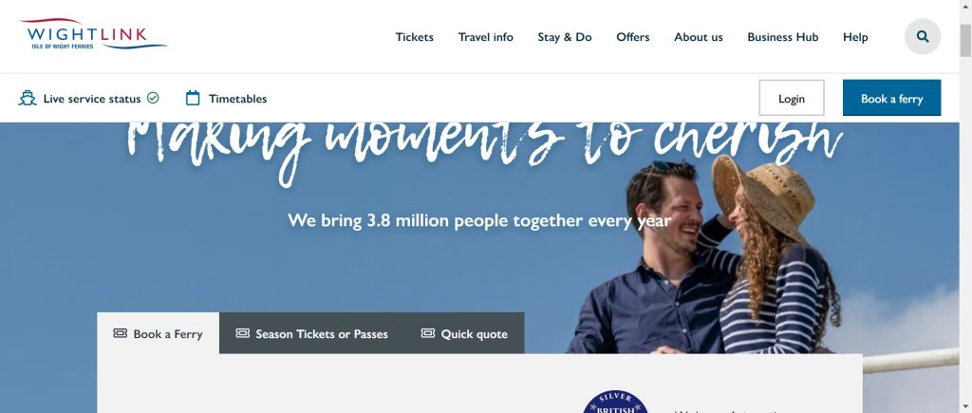Click the ticket icon on Book a Ferry tab
972x413 pixels.
coord(121,333)
